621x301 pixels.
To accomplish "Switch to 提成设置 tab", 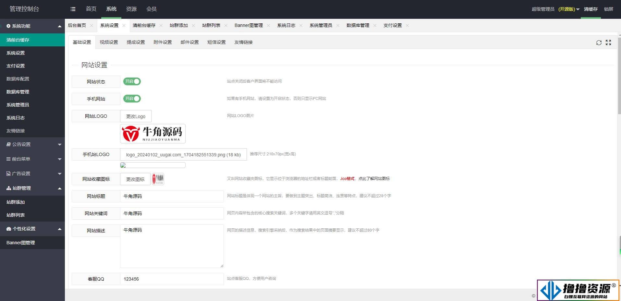I will (x=136, y=42).
